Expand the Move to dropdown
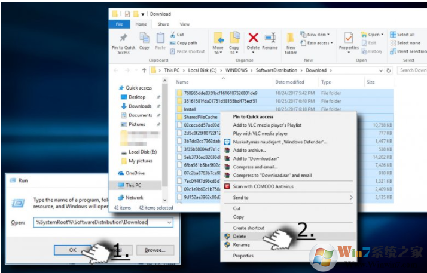 pyautogui.click(x=218, y=51)
